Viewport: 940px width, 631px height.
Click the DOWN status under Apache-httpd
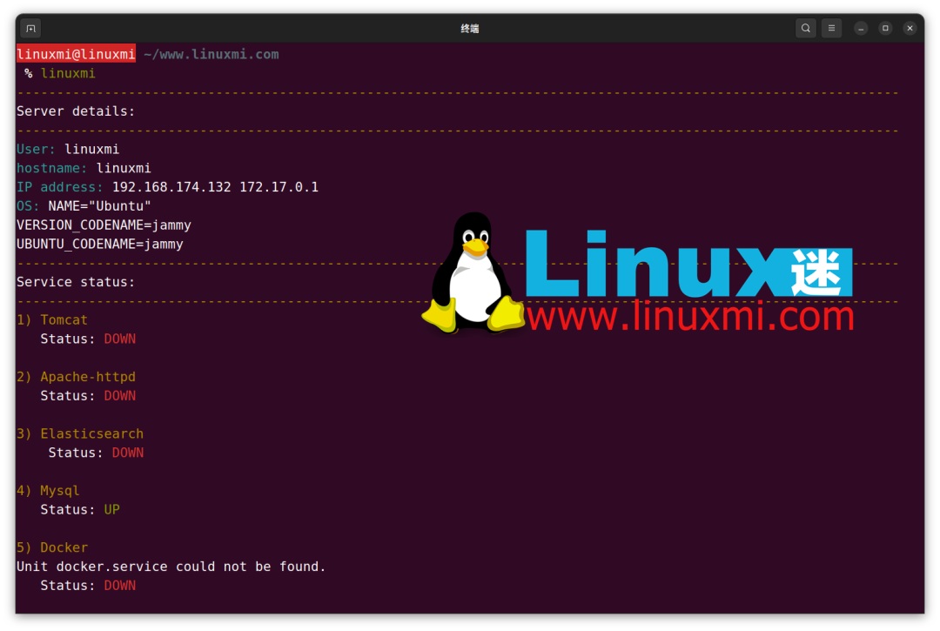tap(120, 396)
